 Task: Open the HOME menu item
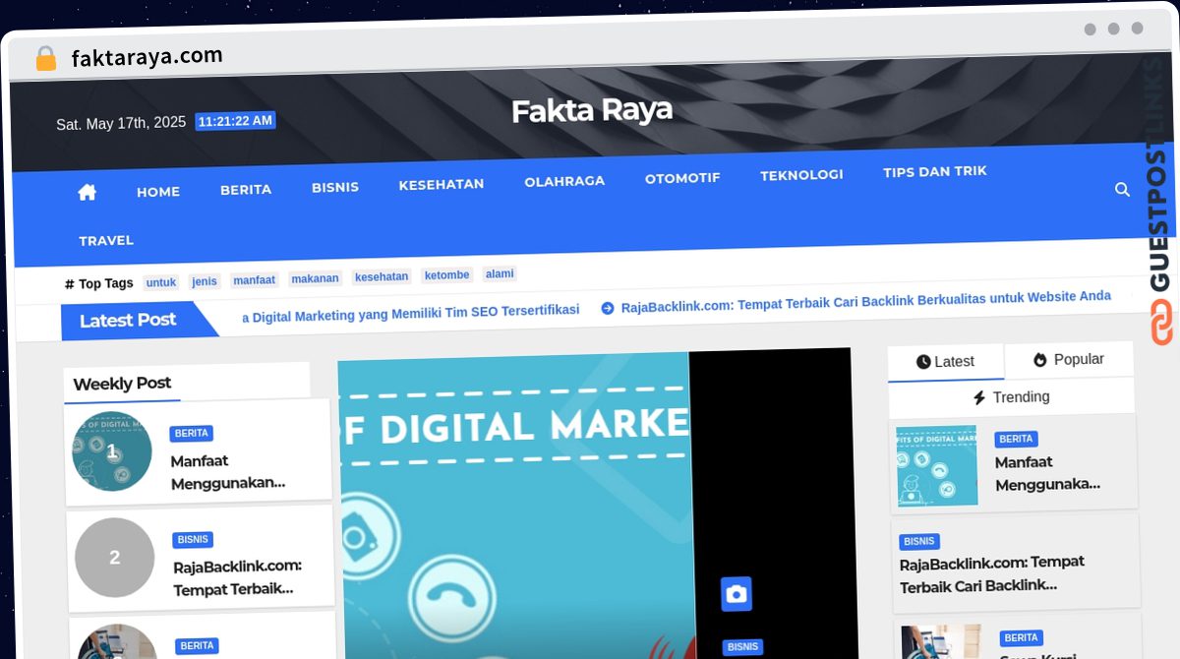(x=158, y=192)
